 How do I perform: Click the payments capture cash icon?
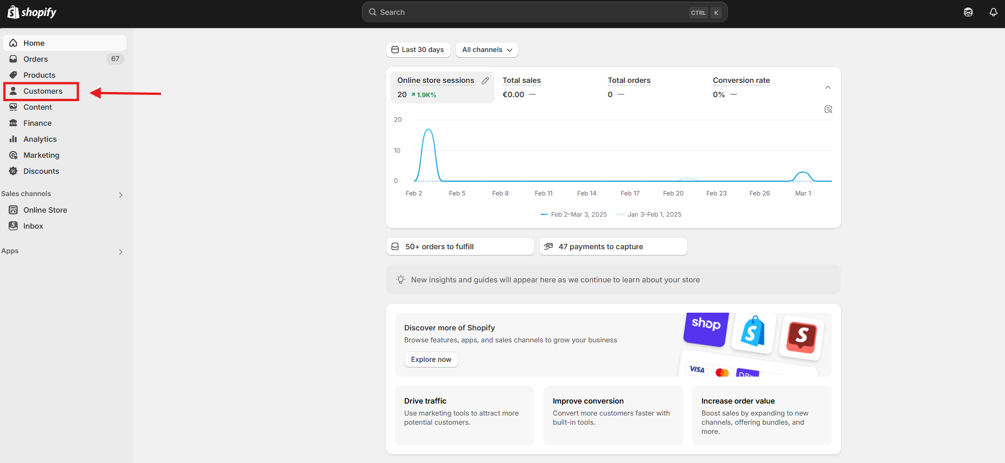click(x=548, y=246)
